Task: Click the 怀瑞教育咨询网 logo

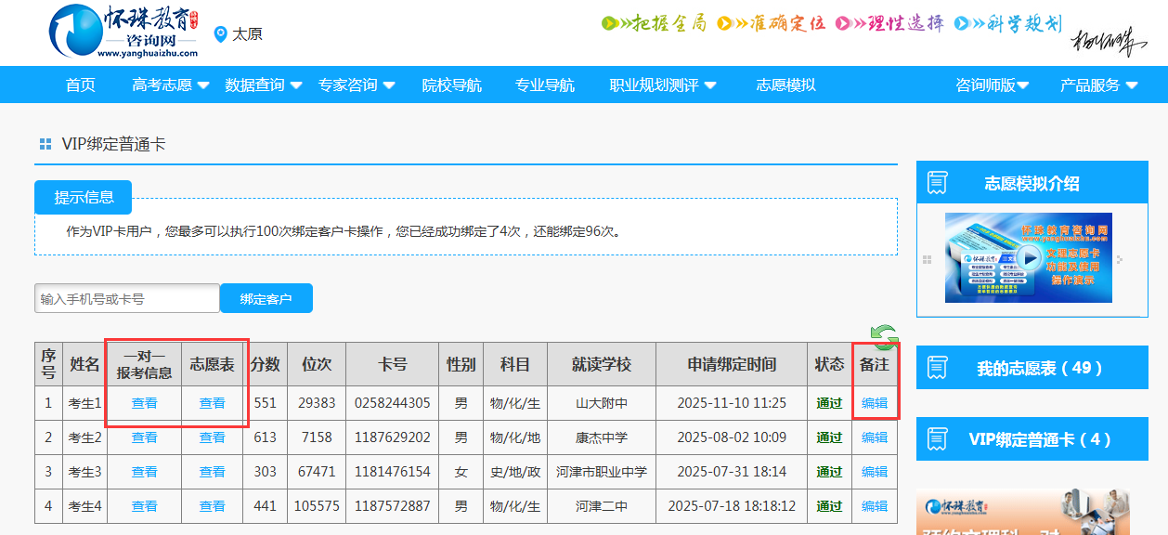Action: click(123, 33)
